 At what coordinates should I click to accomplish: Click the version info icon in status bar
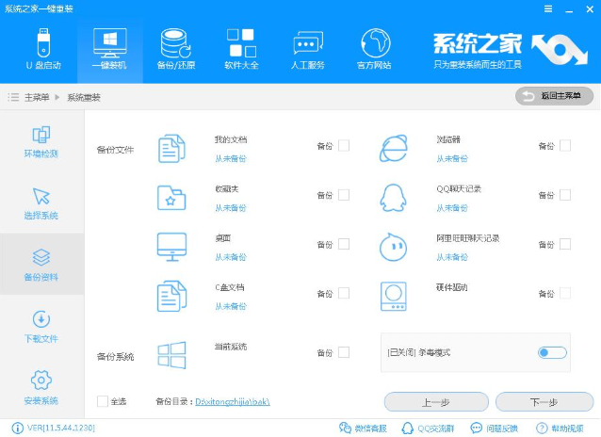pyautogui.click(x=17, y=428)
